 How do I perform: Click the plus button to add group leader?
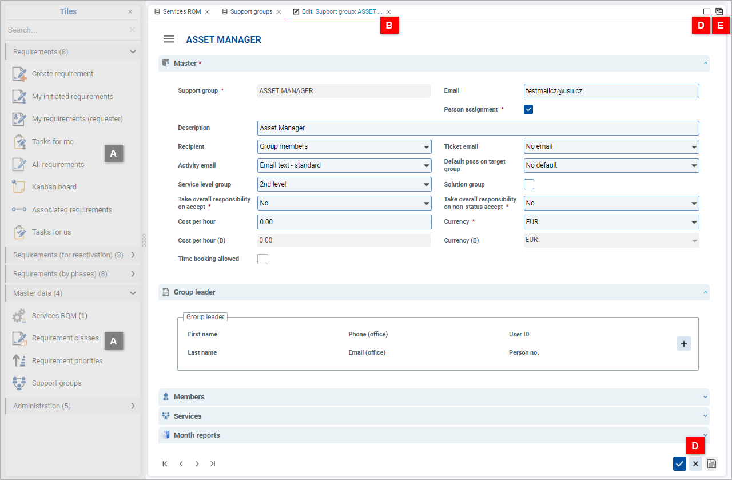[x=683, y=343]
